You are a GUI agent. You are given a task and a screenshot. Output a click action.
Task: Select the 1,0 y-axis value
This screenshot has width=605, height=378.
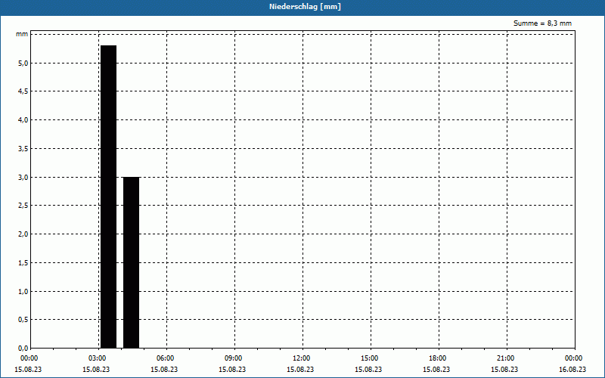point(23,291)
